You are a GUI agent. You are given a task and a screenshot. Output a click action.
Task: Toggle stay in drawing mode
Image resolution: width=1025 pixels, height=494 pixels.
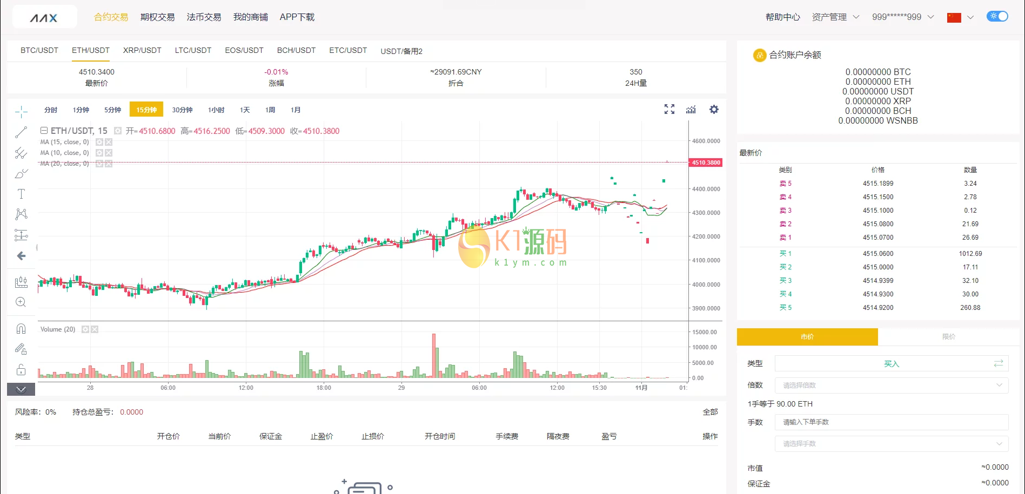[x=21, y=349]
